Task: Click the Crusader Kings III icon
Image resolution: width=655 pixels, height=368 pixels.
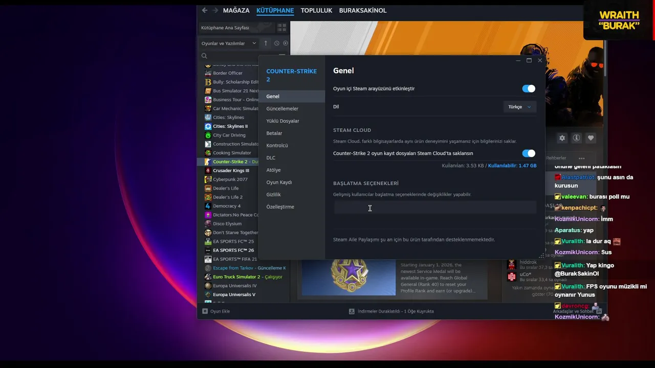Action: pos(208,171)
